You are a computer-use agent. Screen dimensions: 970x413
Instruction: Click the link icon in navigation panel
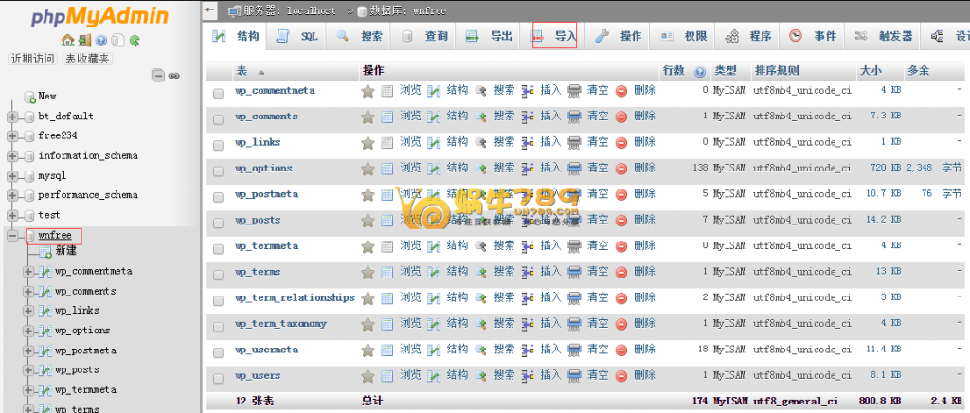point(173,76)
